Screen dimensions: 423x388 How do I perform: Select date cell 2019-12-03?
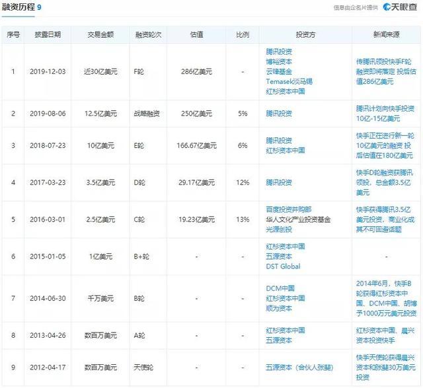48,72
